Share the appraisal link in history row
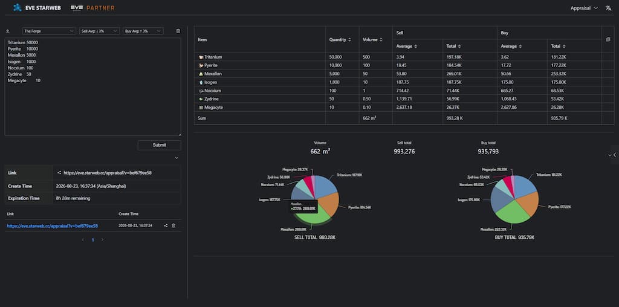Viewport: 619px width, 307px height. pos(166,225)
